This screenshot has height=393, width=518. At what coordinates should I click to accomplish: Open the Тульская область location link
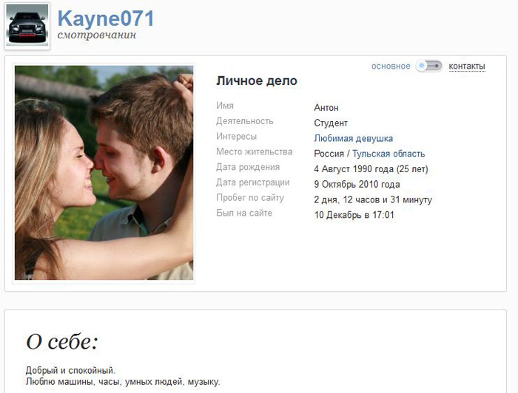click(388, 154)
